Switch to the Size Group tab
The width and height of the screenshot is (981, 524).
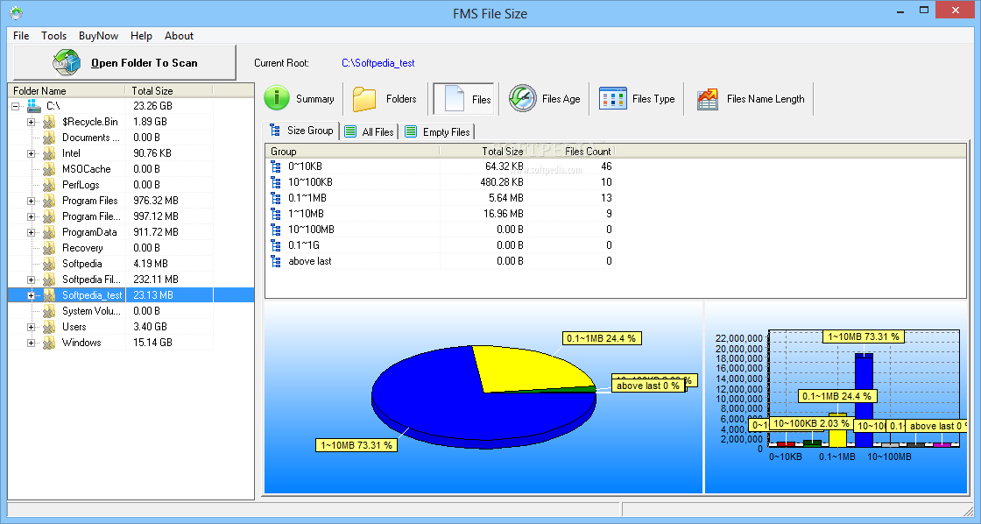pos(301,131)
